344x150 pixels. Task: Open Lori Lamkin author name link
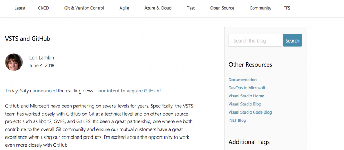42,58
